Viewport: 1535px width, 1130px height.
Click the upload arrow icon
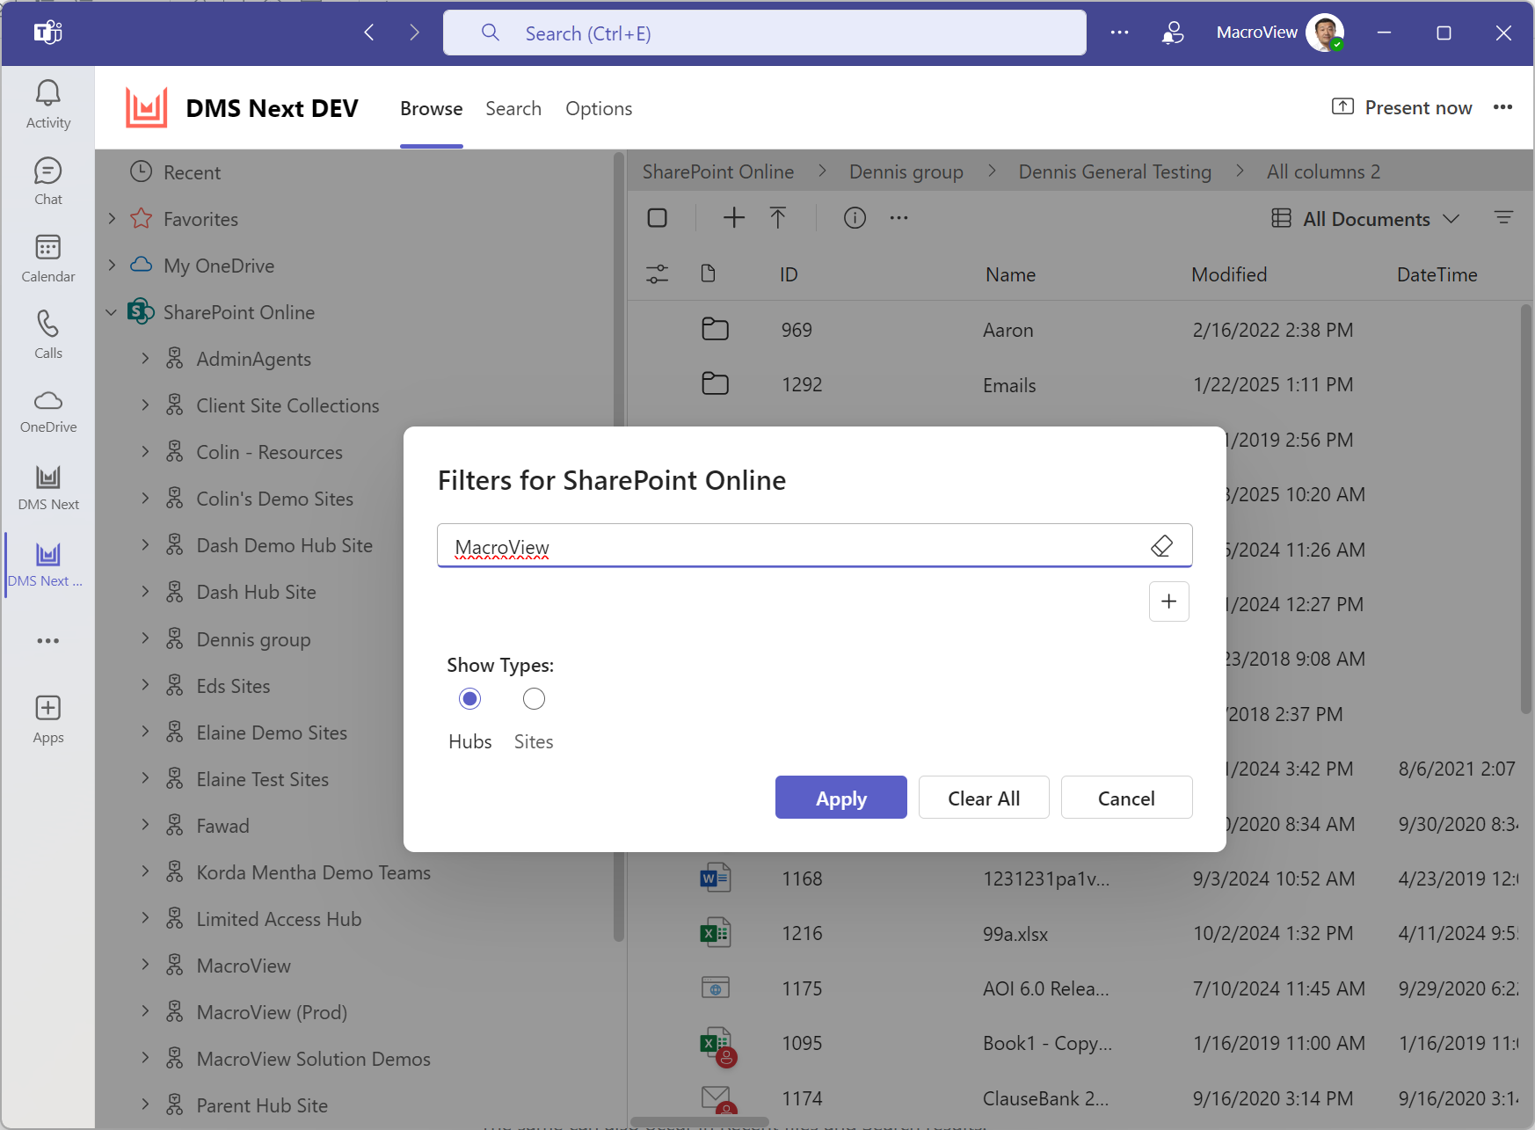click(778, 218)
